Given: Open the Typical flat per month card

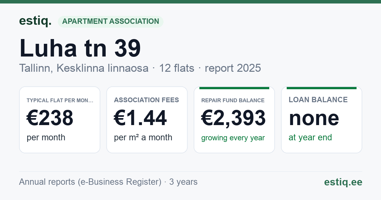Looking at the screenshot, I should tap(60, 120).
